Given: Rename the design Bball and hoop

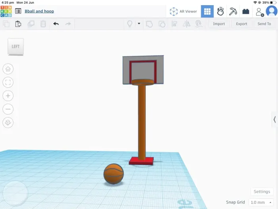Looking at the screenshot, I should (x=39, y=11).
